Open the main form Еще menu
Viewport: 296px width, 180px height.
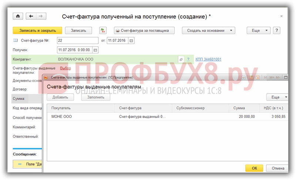click(x=258, y=30)
